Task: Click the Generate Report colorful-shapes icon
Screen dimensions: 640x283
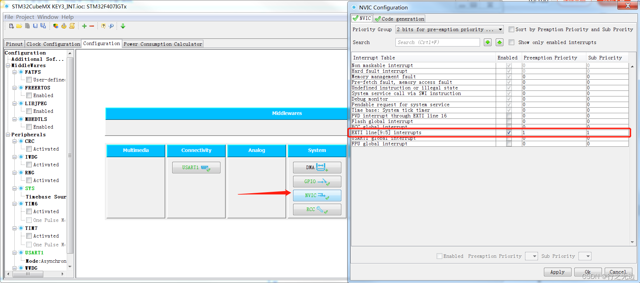Action: click(x=56, y=26)
